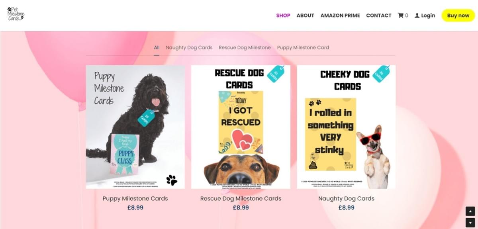Filter by Puppy Milestone Card tab
The height and width of the screenshot is (229, 478).
click(x=303, y=47)
